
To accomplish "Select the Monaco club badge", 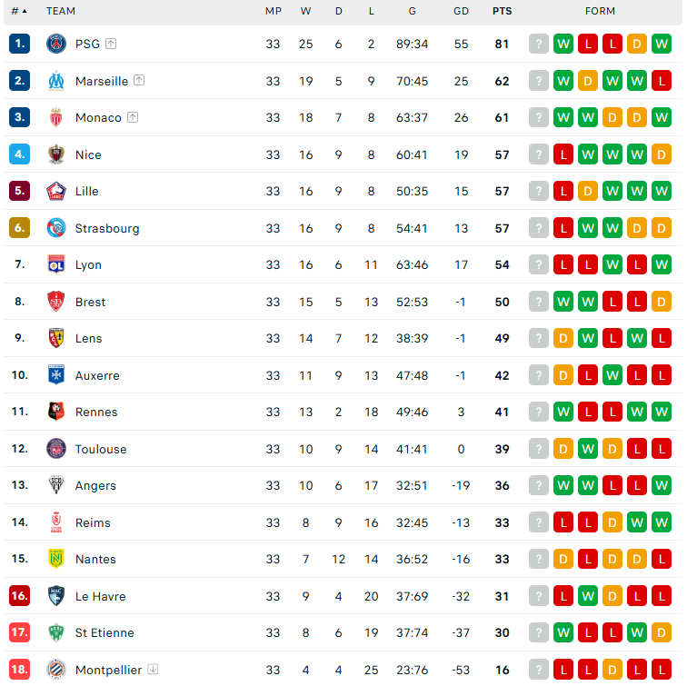I will [56, 117].
